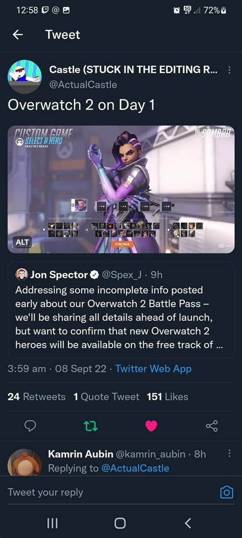View the 151 Likes list
Viewport: 242px width, 538px height.
point(167,397)
